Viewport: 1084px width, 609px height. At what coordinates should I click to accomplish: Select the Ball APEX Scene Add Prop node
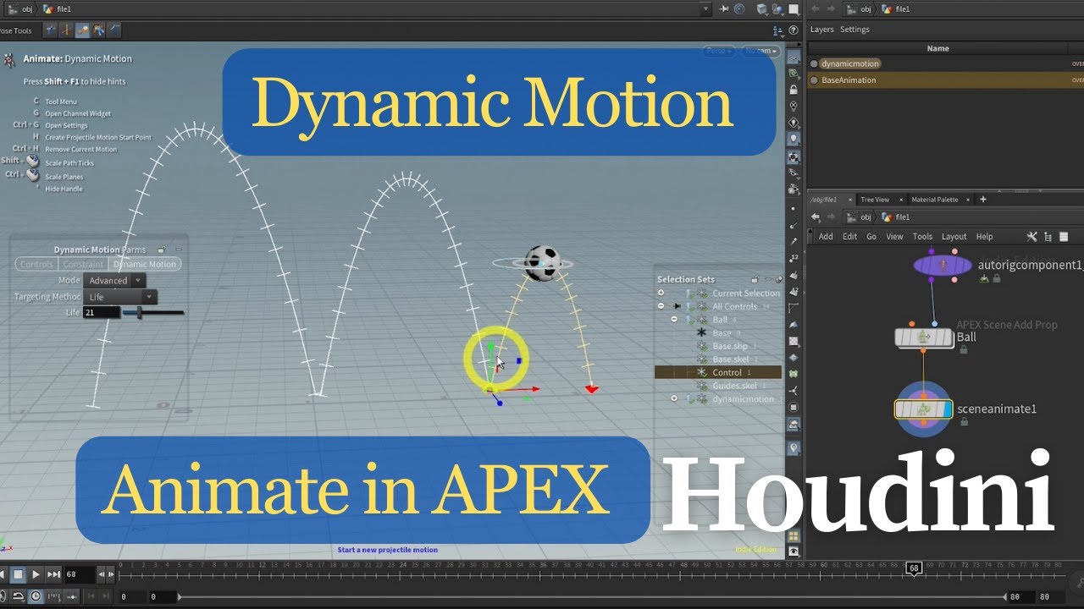924,337
